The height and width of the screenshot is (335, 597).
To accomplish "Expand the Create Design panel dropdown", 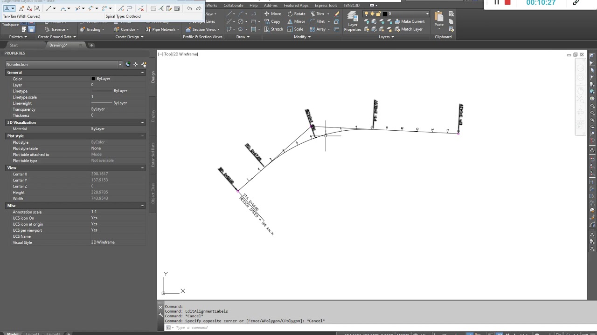I will click(129, 37).
